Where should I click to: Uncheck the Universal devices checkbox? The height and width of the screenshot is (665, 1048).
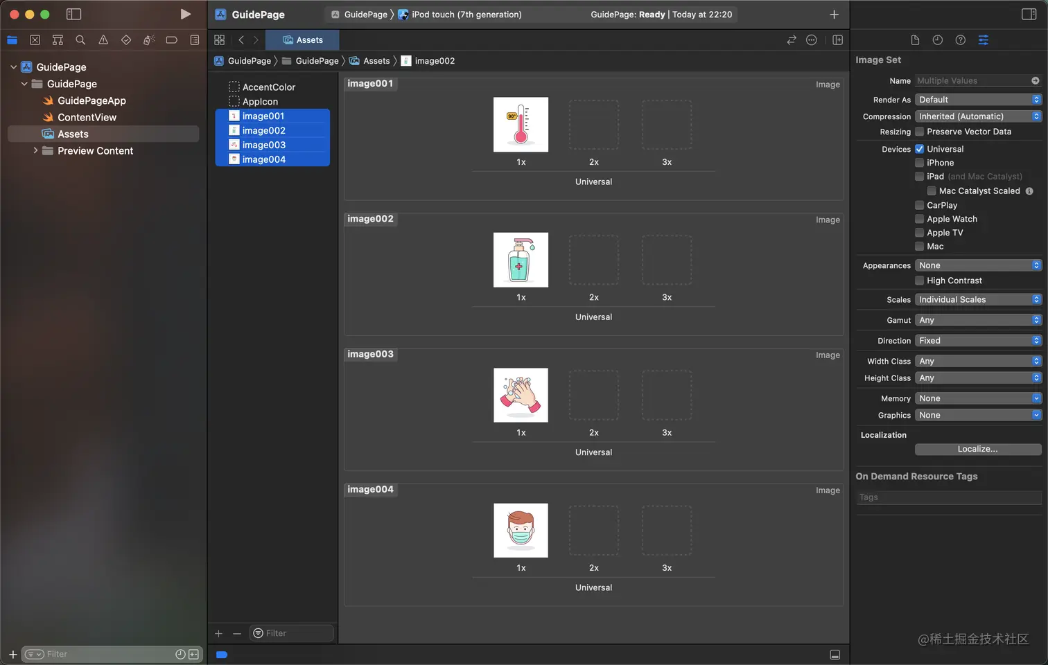click(919, 149)
